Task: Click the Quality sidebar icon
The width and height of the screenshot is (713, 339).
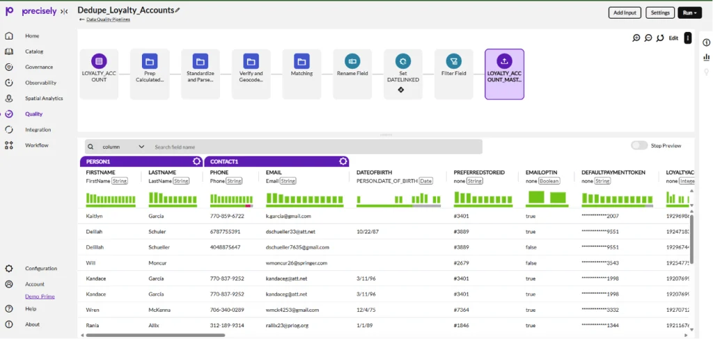Action: tap(9, 114)
